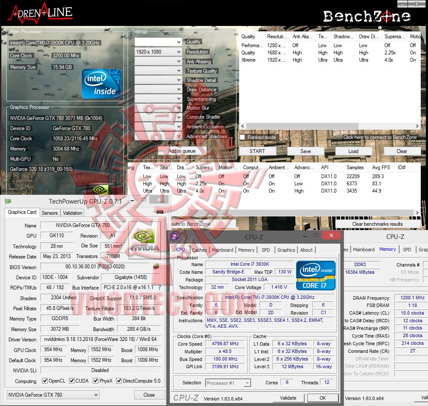Switch to the Validation tab in GPU-Z

pos(72,213)
